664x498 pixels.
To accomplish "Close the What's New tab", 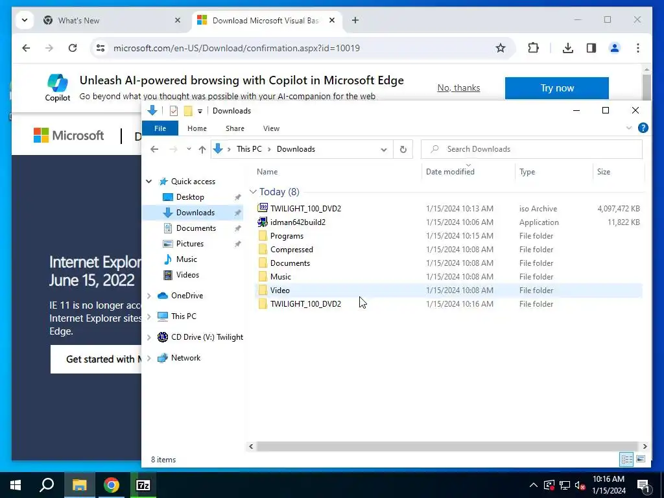I will point(178,20).
